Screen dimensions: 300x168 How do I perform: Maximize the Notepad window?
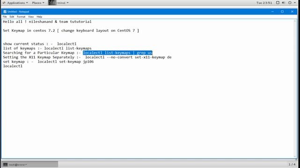[282, 12]
